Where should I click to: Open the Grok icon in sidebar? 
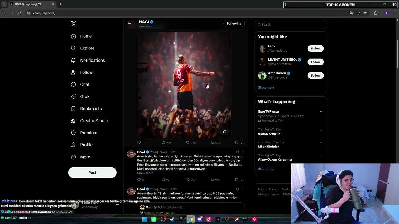pos(73,96)
